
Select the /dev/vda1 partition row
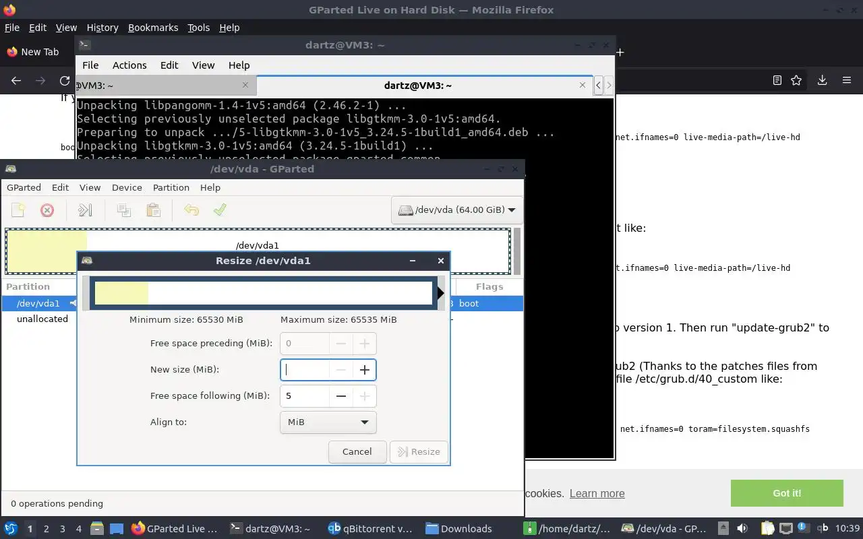click(x=262, y=303)
